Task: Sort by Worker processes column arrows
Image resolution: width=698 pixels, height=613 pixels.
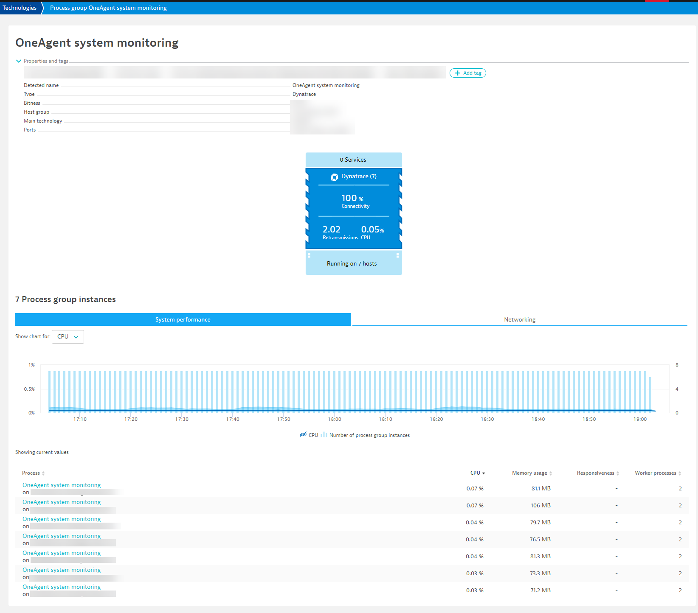Action: (x=680, y=473)
